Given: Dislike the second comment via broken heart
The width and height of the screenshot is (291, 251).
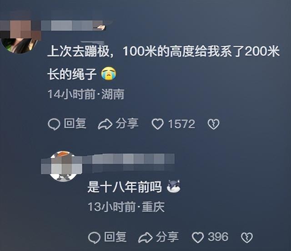Looking at the screenshot, I should 247,238.
